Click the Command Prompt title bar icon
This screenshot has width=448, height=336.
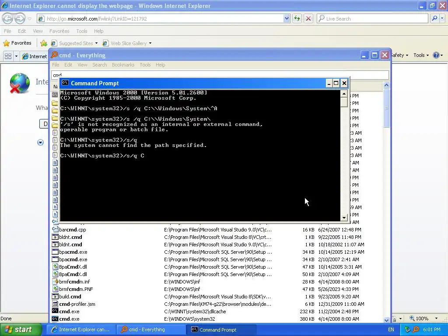pos(65,83)
